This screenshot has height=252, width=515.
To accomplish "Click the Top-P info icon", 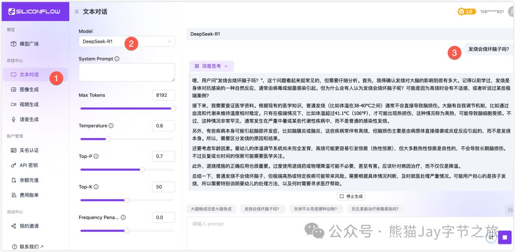I will click(x=96, y=157).
